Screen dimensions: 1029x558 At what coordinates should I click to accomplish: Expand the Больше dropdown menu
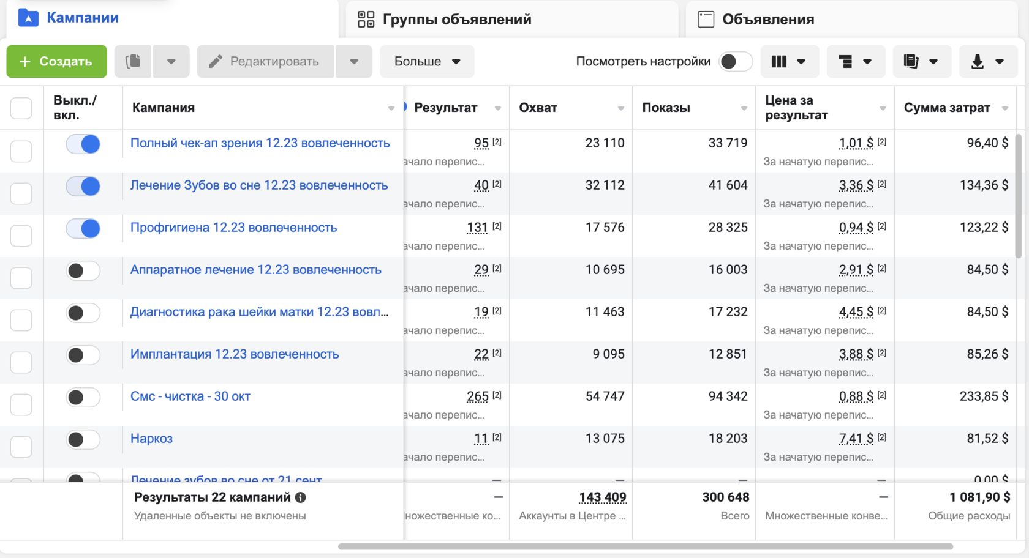[x=427, y=61]
